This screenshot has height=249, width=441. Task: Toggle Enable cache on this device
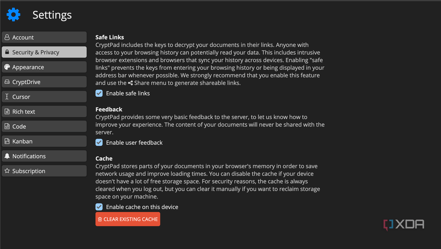click(99, 207)
